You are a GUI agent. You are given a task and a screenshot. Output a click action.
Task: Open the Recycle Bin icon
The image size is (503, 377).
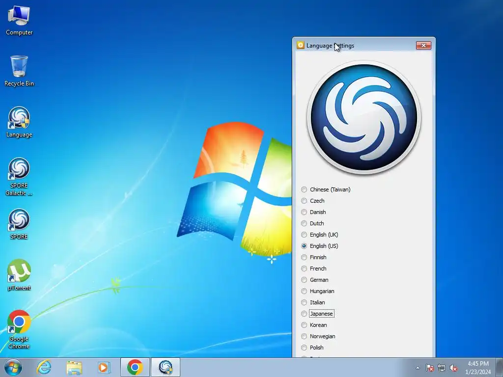(19, 71)
